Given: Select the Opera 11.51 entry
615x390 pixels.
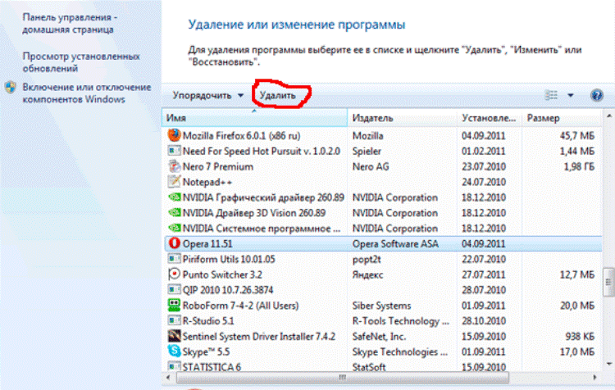Looking at the screenshot, I should point(382,243).
